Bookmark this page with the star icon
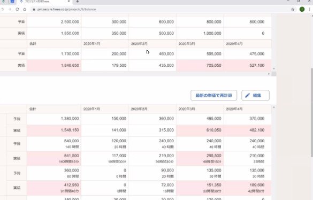This screenshot has height=200, width=313. 293,10
